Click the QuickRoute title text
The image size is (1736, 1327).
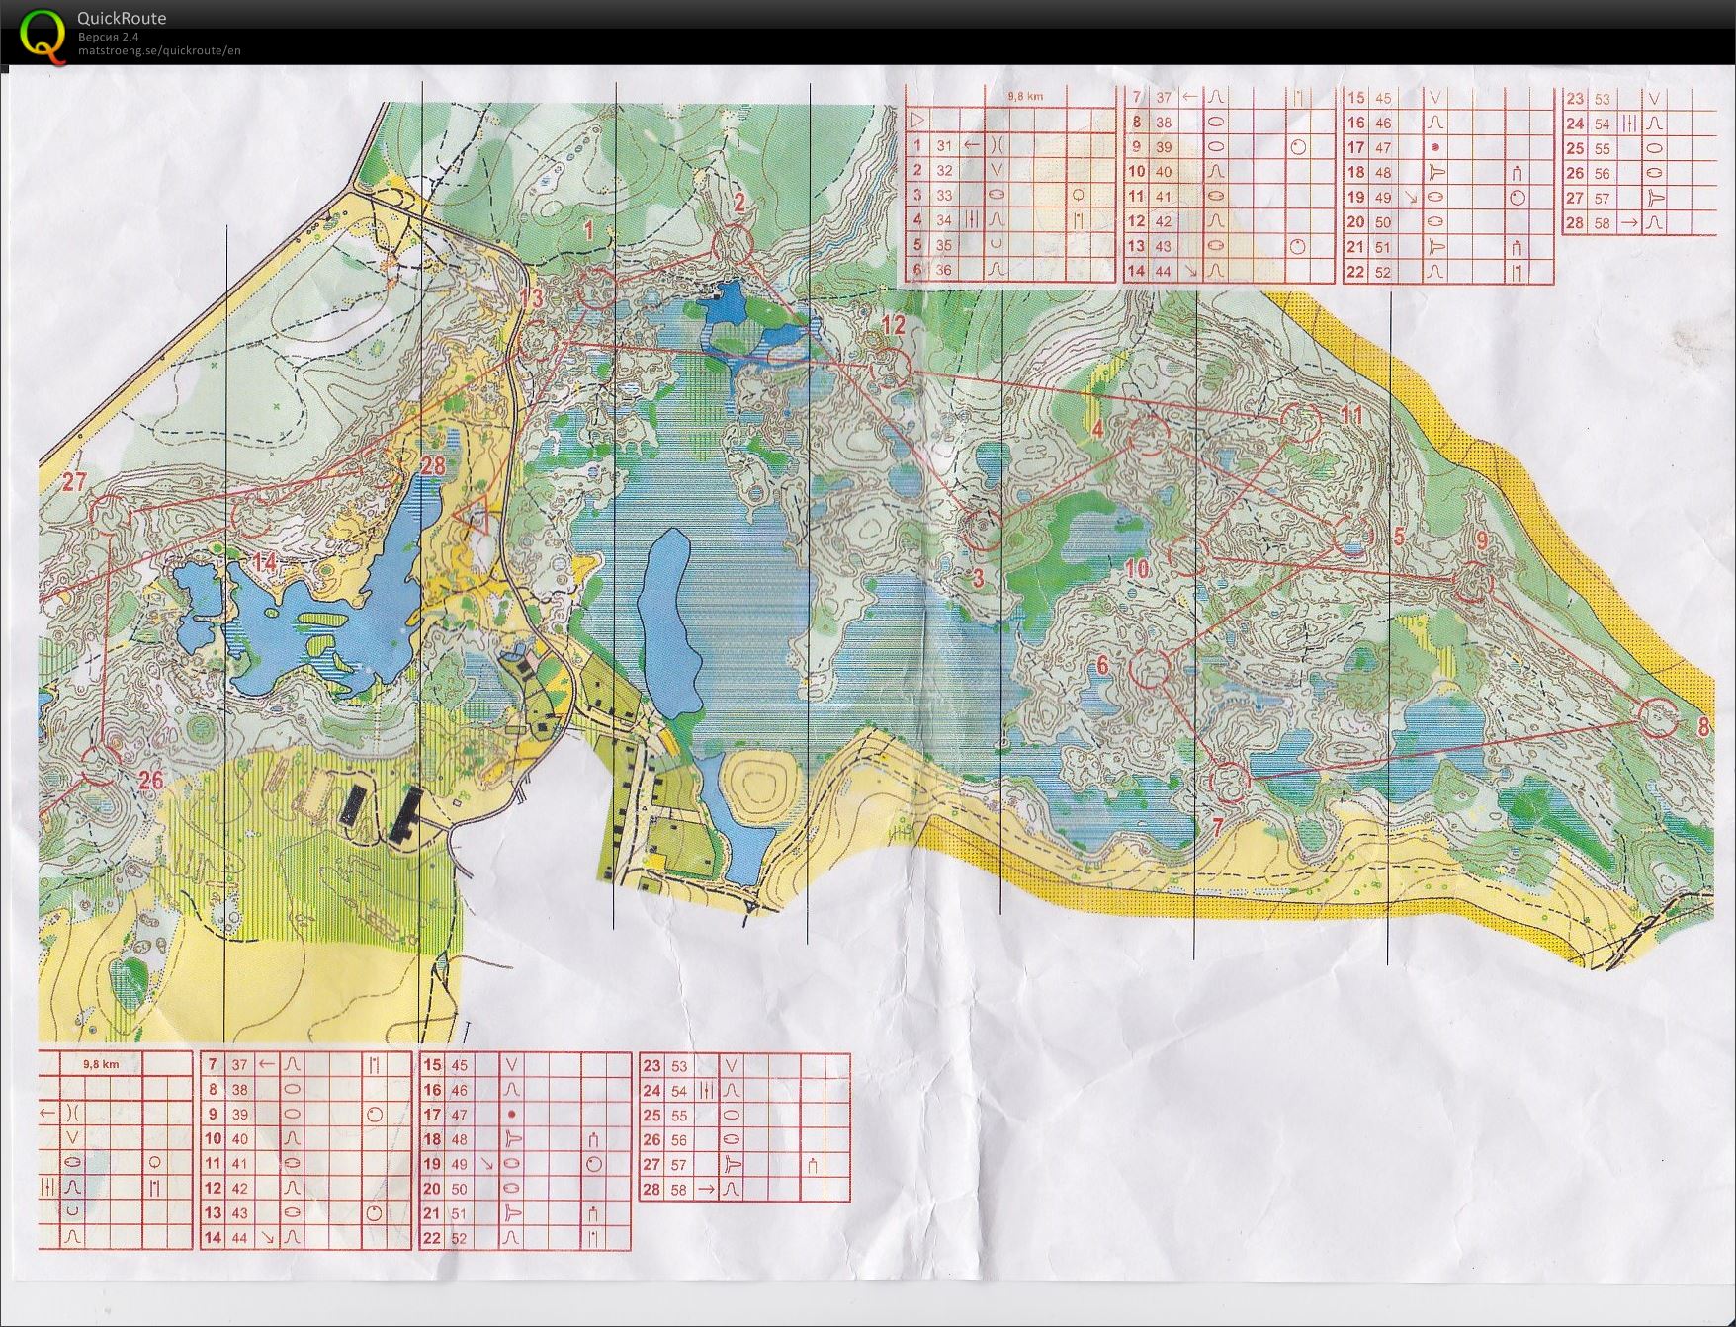122,18
